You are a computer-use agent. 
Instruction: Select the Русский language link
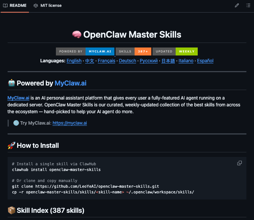[x=149, y=61]
